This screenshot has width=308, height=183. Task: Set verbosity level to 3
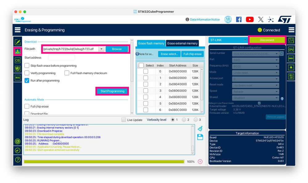pos(195,120)
